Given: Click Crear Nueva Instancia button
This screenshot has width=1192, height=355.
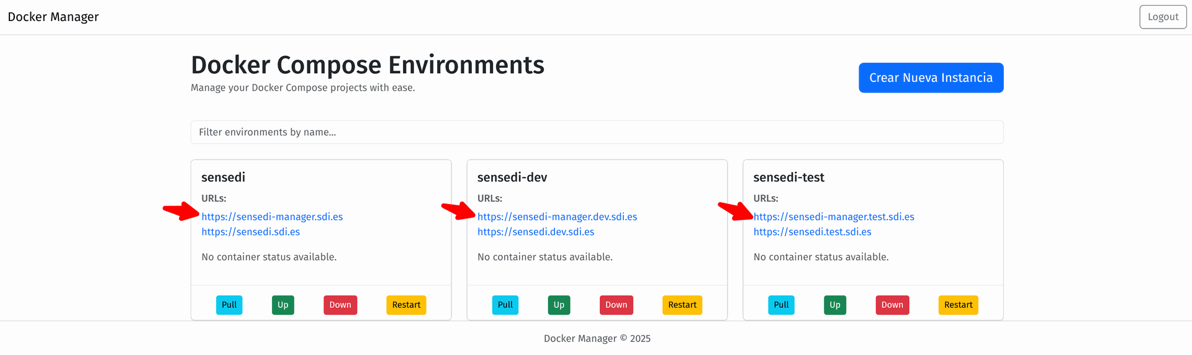Looking at the screenshot, I should (930, 78).
